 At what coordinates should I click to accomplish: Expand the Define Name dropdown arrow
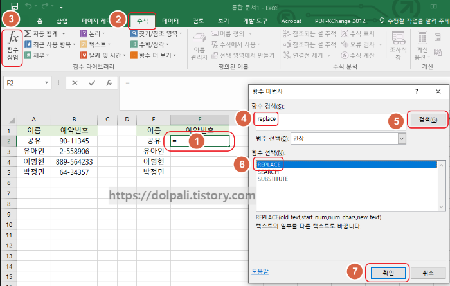coord(250,34)
